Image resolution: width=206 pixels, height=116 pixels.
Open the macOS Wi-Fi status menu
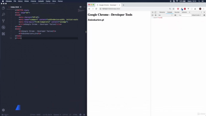177,1
